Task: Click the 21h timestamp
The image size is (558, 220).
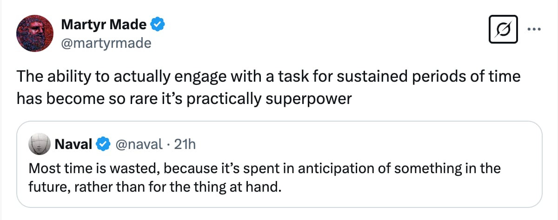Action: (x=184, y=145)
